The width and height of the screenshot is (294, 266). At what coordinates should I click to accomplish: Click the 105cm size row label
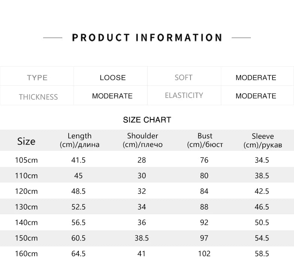[x=26, y=160]
